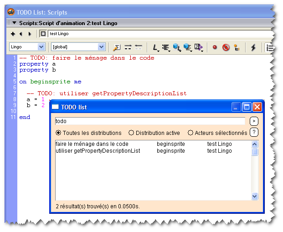Image resolution: width=283 pixels, height=232 pixels.
Task: Click the 'end' code line
Action: 25,117
